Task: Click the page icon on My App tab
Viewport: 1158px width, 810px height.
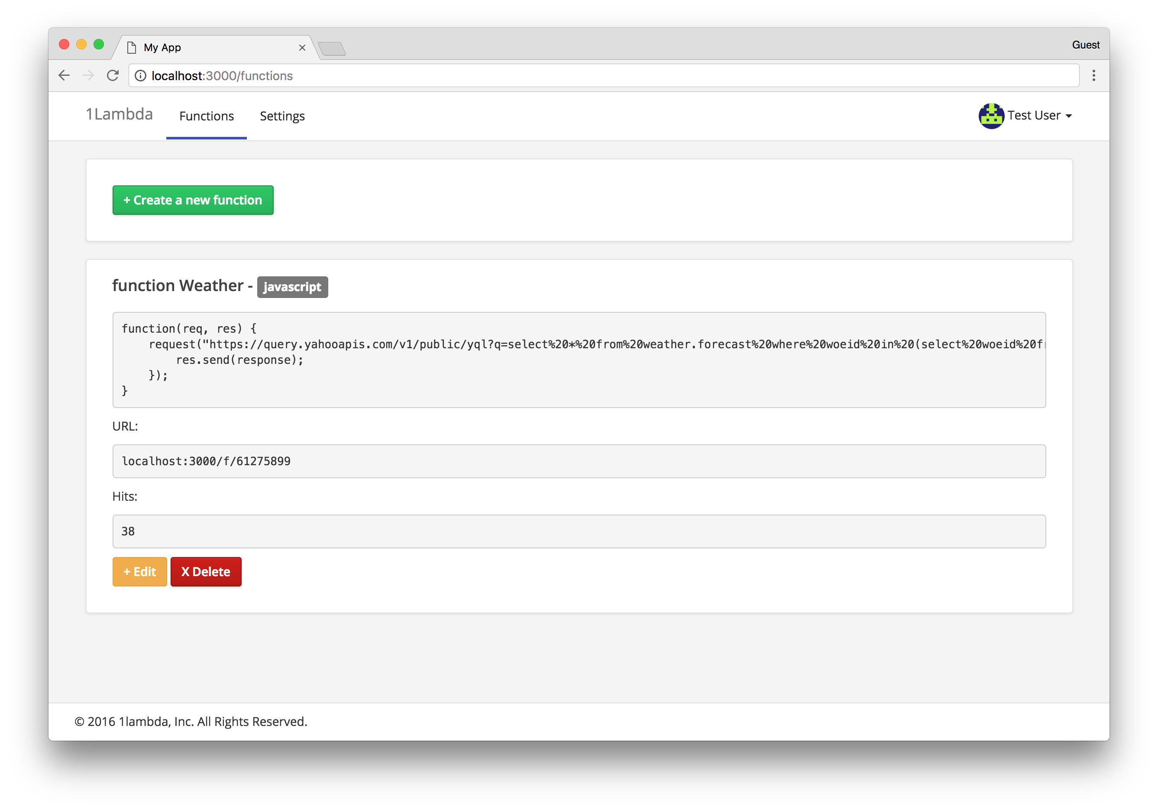Action: [x=132, y=47]
